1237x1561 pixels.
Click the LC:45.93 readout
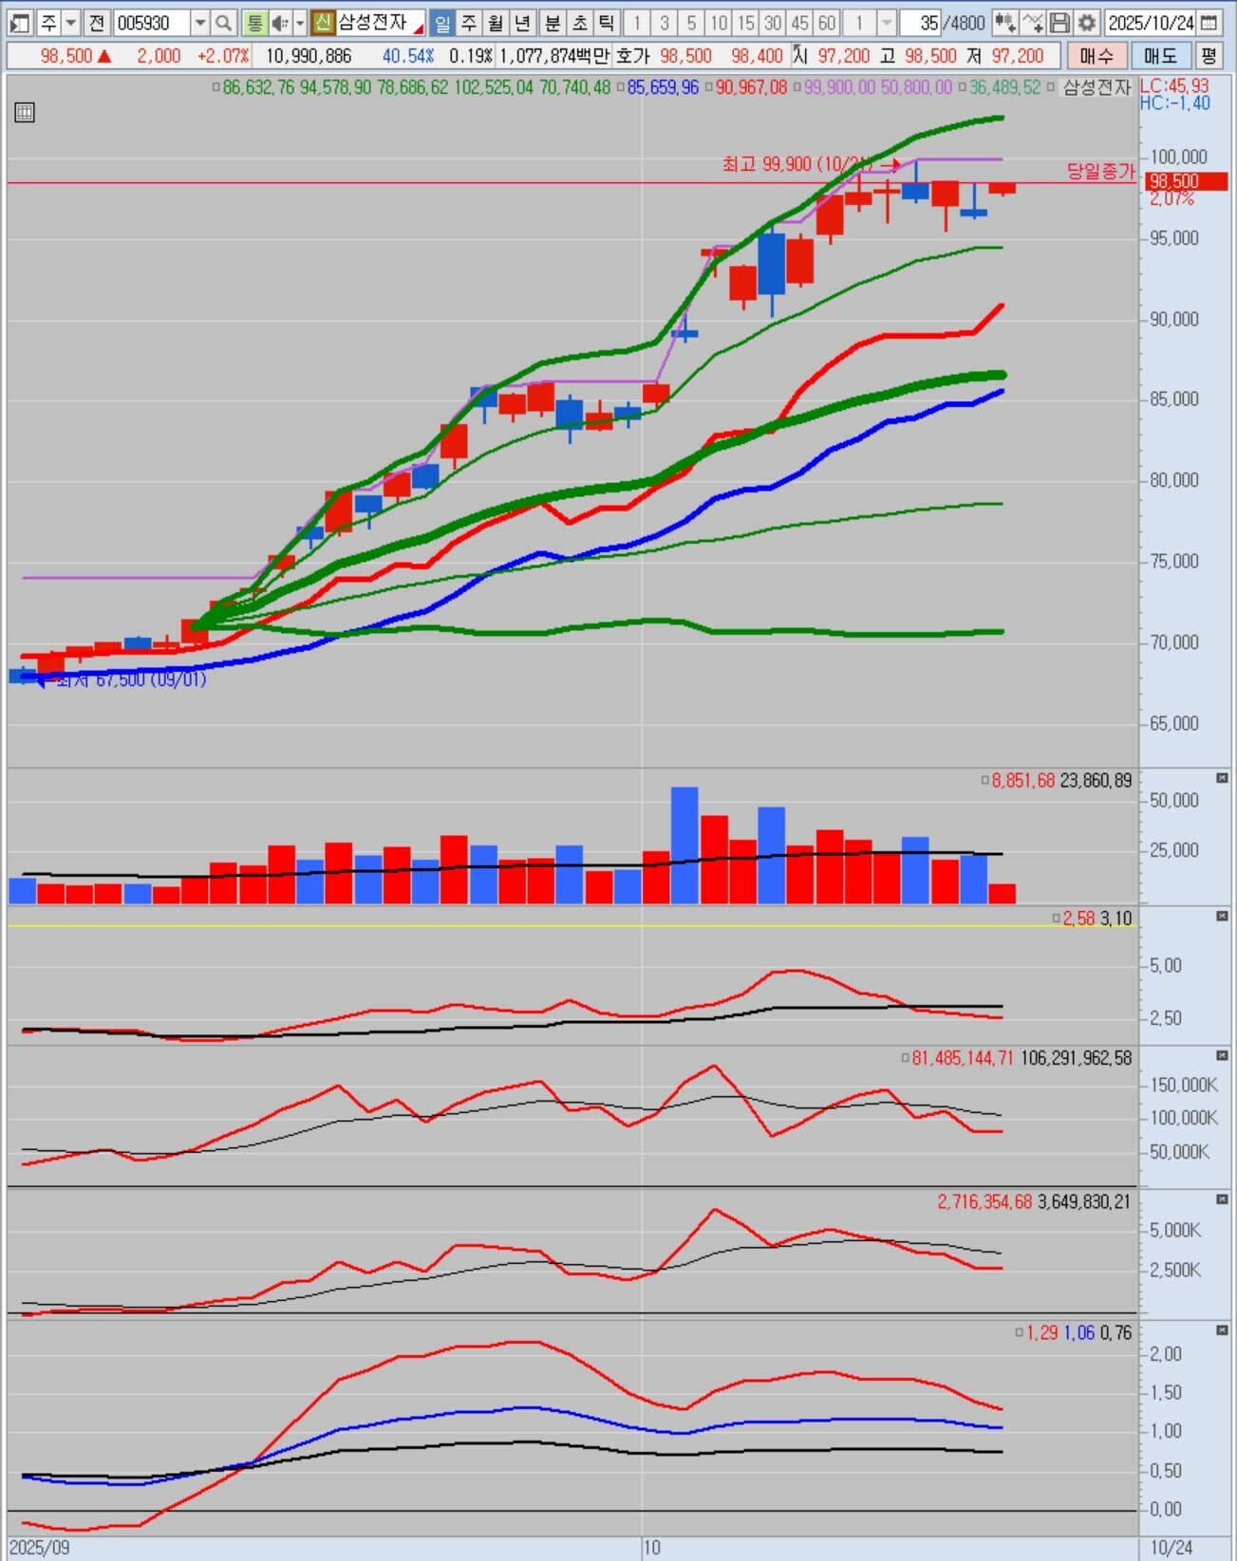[1174, 85]
